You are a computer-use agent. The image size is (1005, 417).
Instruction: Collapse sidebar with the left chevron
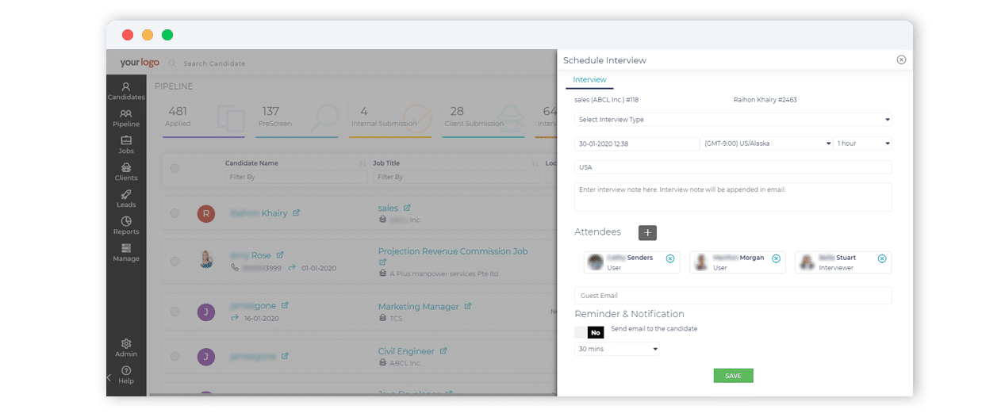109,378
